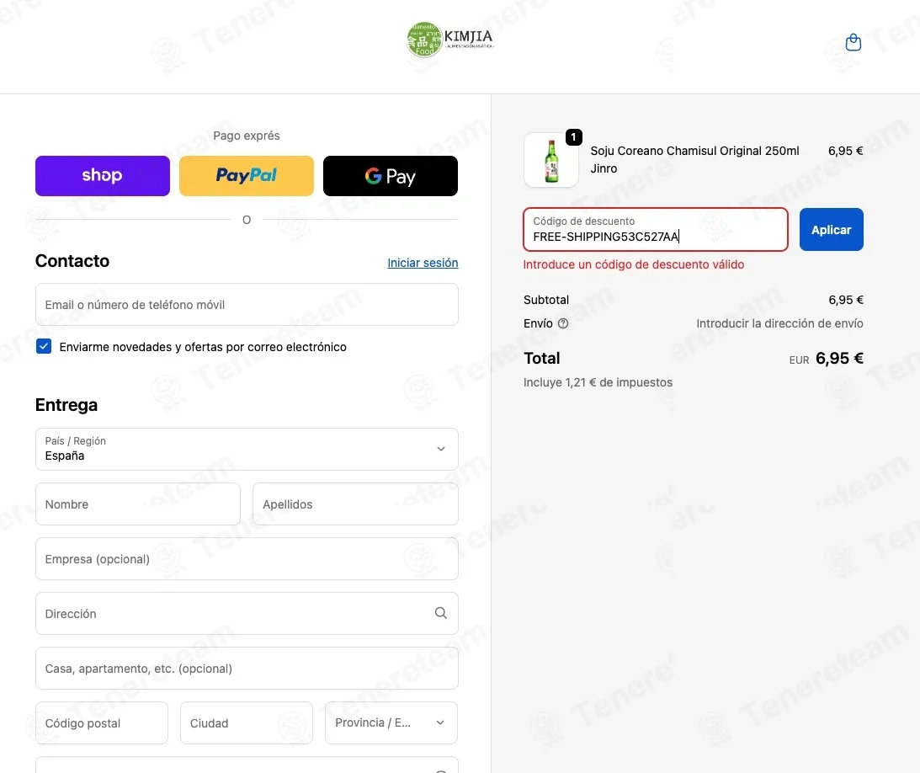Click the Dirección address field
The width and height of the screenshot is (920, 773).
(247, 613)
